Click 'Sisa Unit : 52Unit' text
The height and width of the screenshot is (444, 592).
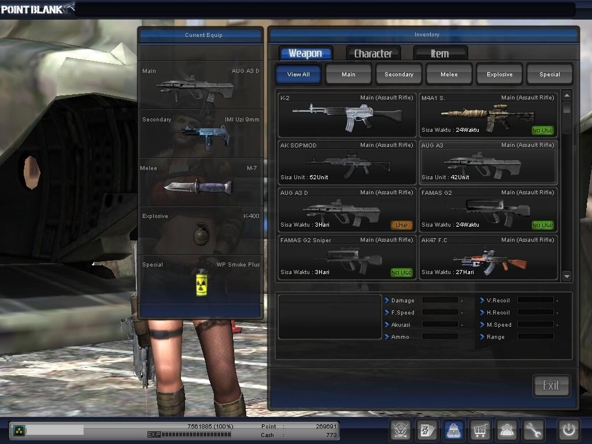(304, 177)
